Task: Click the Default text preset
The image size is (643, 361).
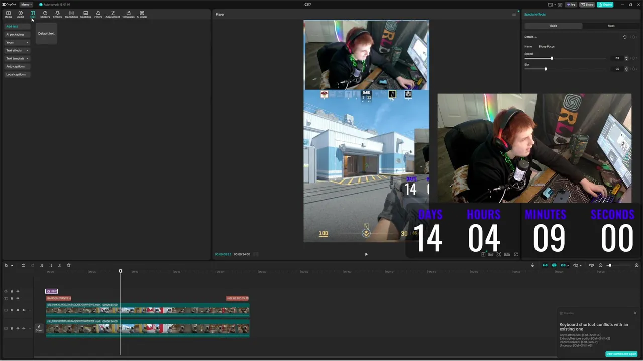Action: click(x=46, y=33)
